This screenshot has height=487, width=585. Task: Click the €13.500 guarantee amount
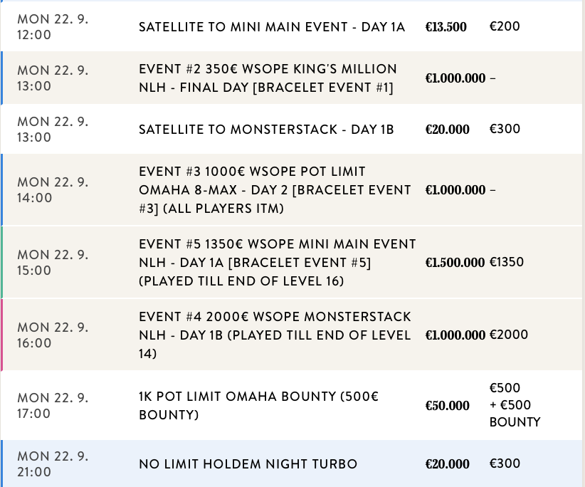(446, 27)
